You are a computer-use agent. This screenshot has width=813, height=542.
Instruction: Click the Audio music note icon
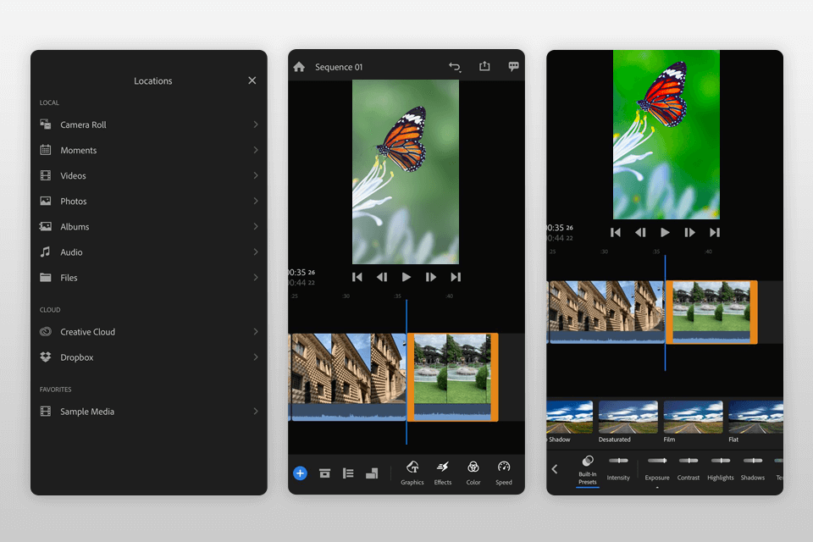[46, 252]
